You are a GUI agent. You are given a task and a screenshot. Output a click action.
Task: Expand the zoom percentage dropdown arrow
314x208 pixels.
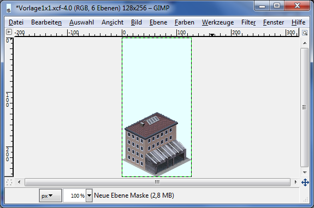pyautogui.click(x=89, y=195)
